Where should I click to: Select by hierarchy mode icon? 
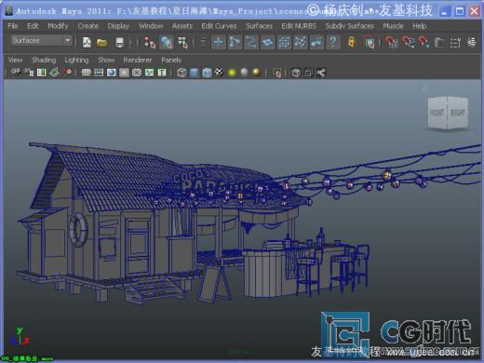tap(150, 42)
